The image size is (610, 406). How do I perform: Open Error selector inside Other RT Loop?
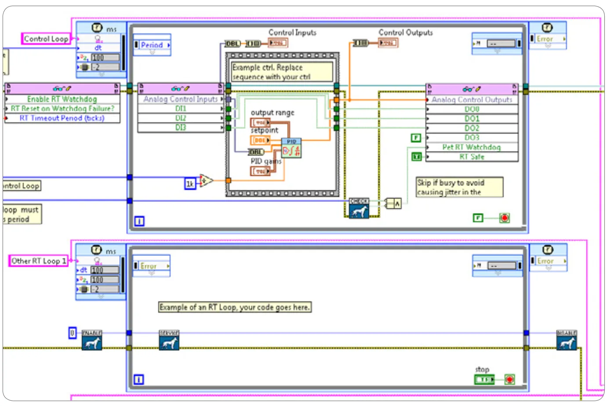click(151, 266)
